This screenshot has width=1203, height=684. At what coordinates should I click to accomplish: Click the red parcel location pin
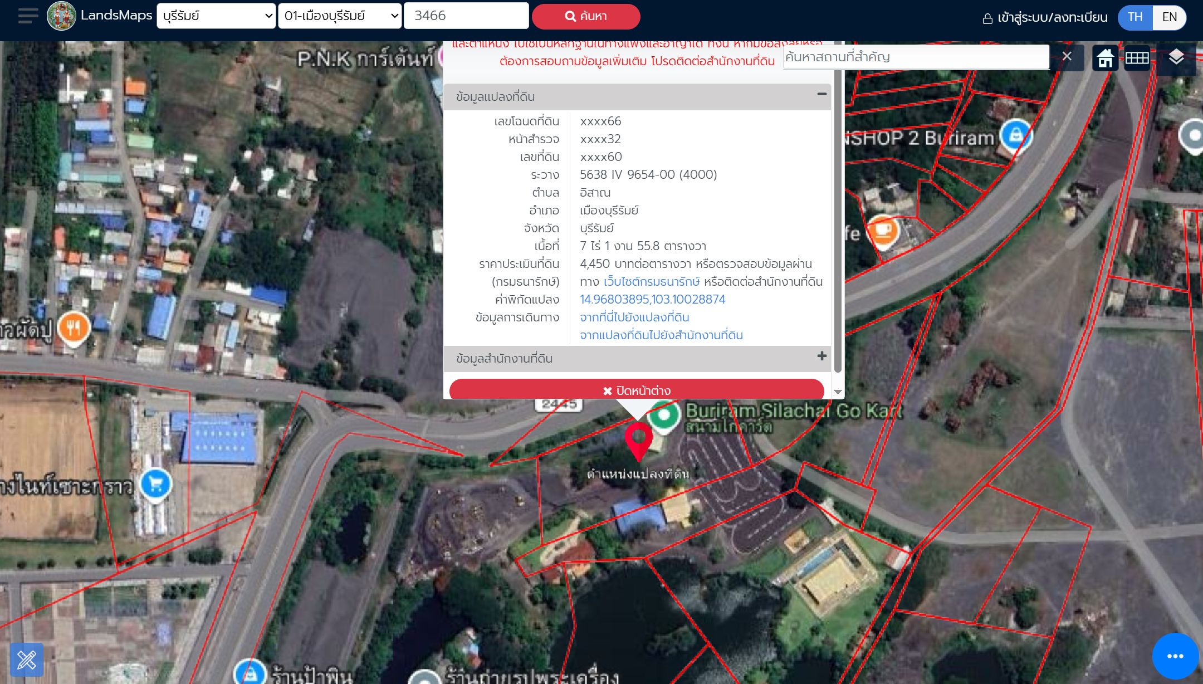point(638,439)
